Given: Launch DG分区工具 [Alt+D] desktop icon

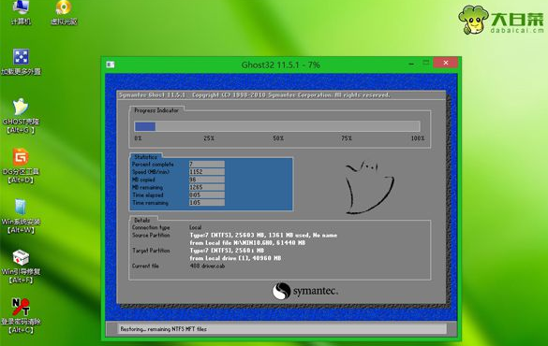Looking at the screenshot, I should [x=21, y=166].
